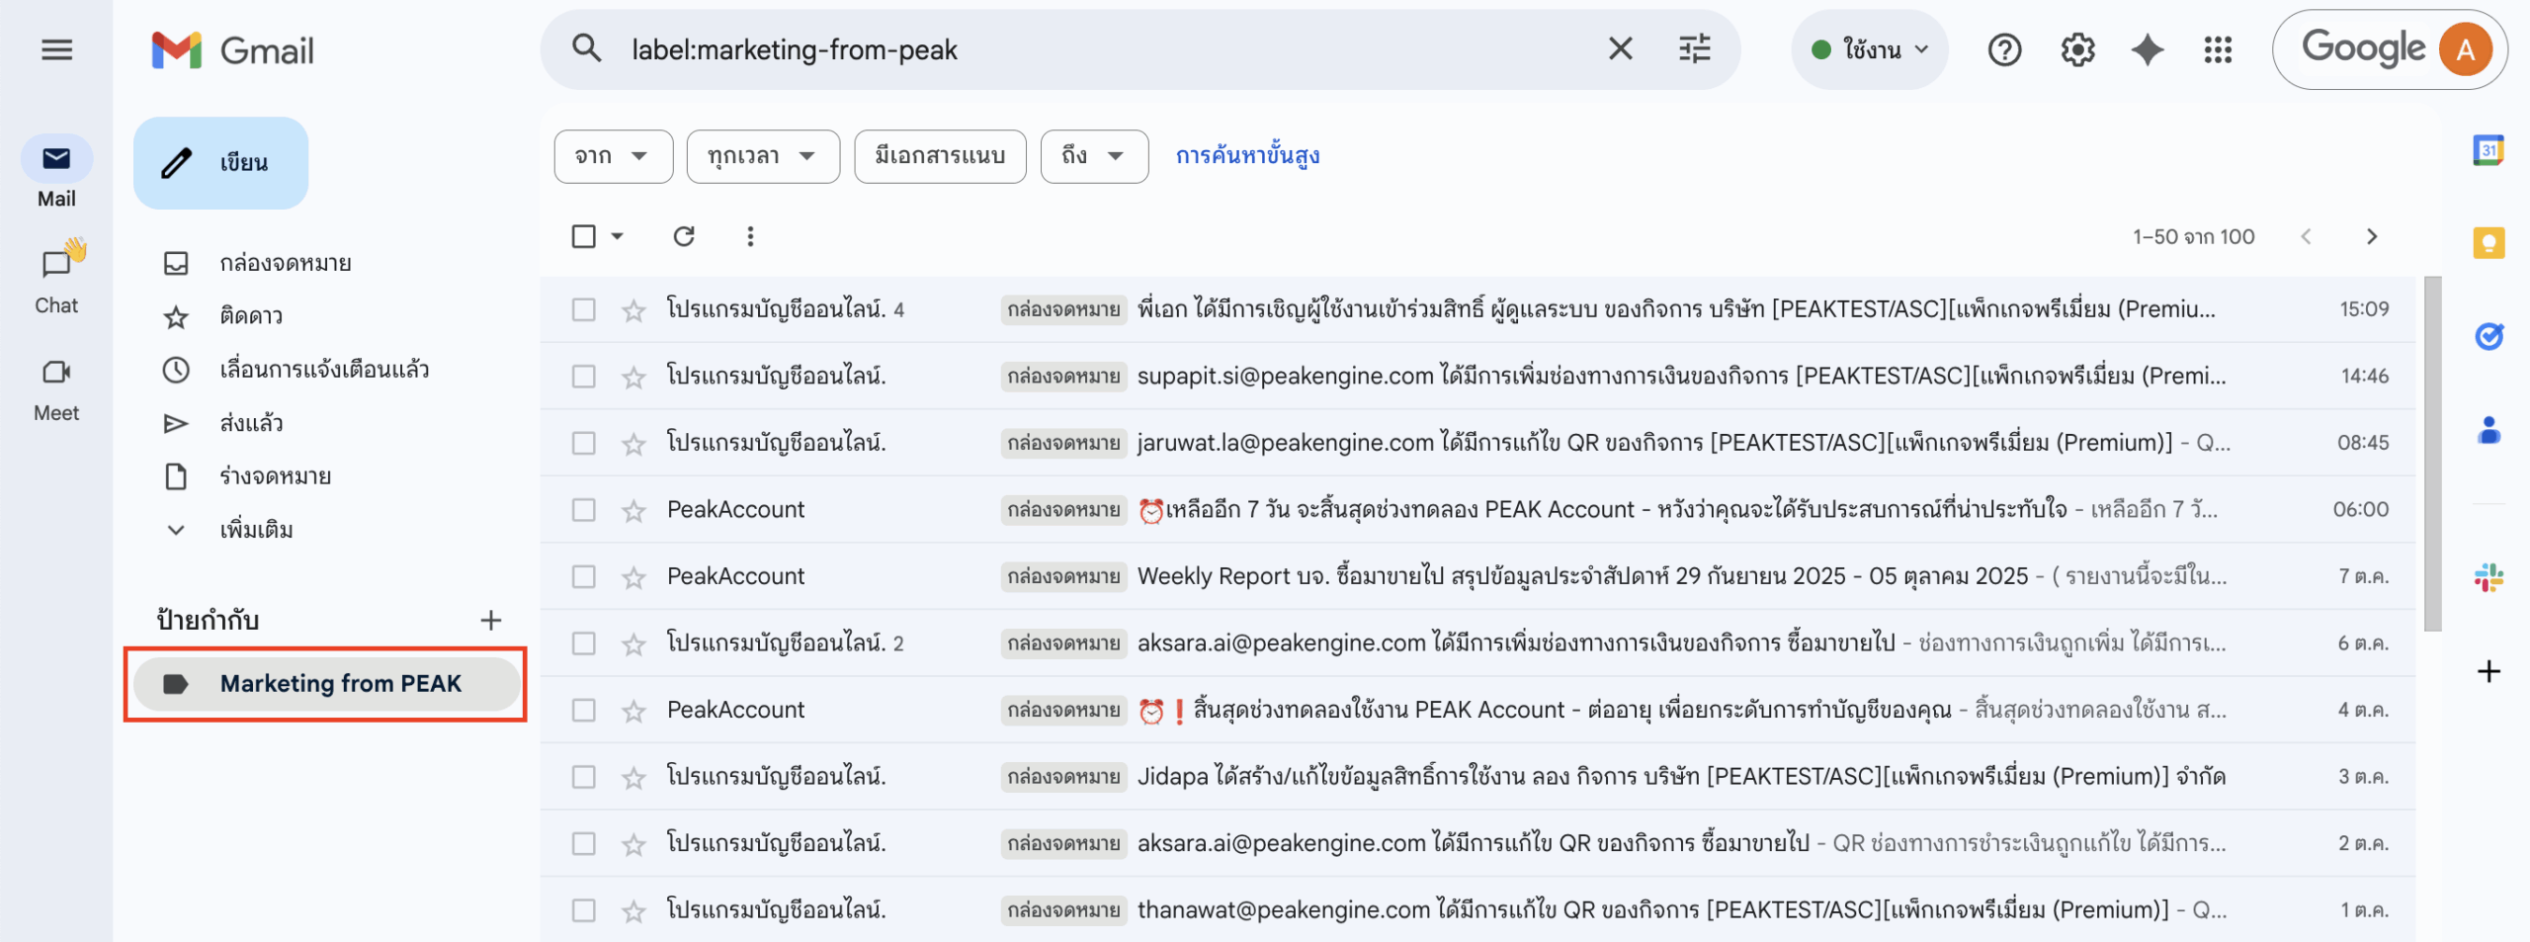Check the select-all conversations checkbox
Viewport: 2530px width, 942px height.
pyautogui.click(x=583, y=236)
